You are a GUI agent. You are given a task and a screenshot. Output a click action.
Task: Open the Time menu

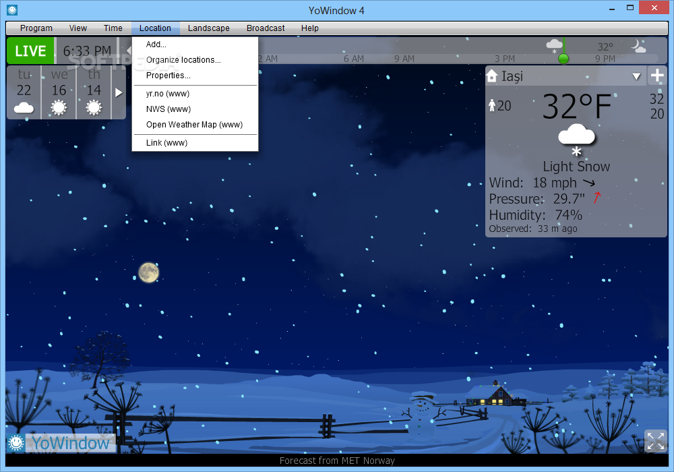pyautogui.click(x=113, y=28)
